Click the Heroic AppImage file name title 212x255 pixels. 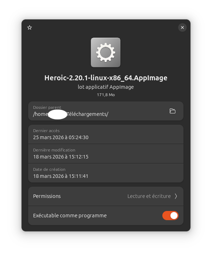(x=106, y=78)
